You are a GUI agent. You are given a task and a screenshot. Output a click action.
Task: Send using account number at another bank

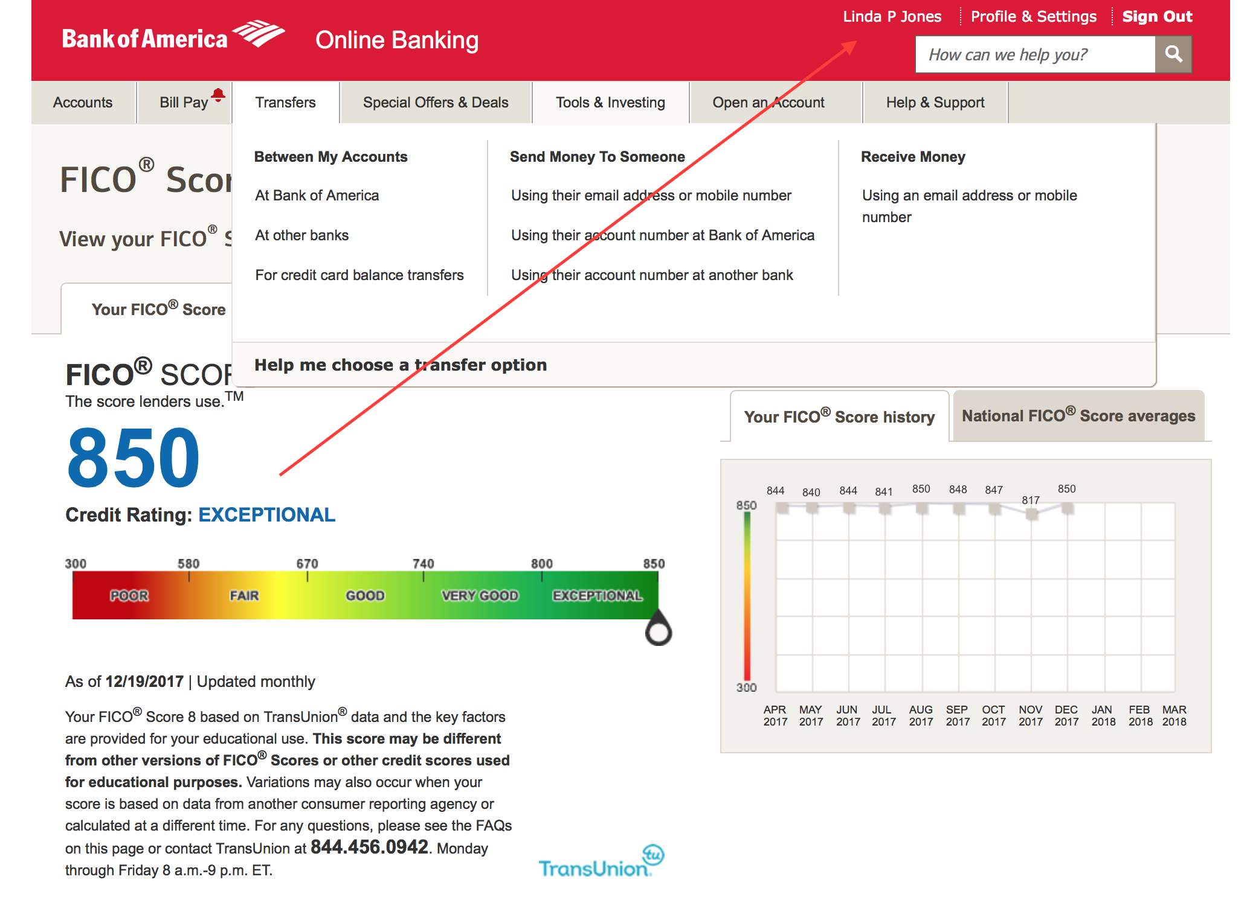652,275
